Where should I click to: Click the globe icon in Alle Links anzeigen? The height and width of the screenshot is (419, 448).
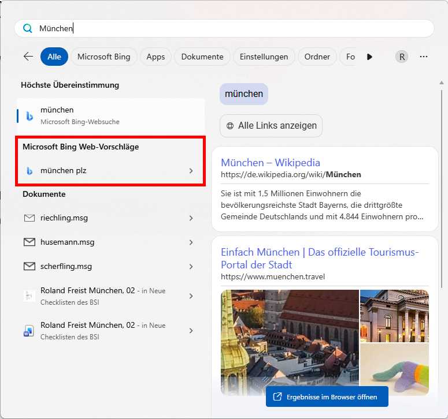(x=230, y=126)
